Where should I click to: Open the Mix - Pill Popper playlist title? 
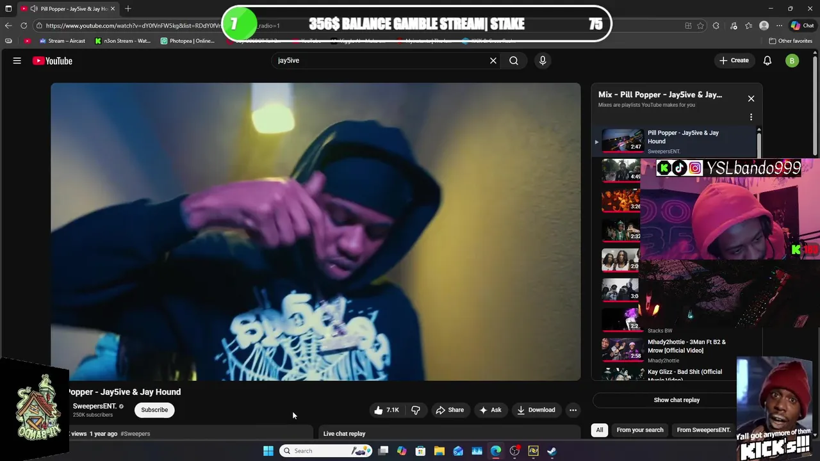click(x=660, y=95)
